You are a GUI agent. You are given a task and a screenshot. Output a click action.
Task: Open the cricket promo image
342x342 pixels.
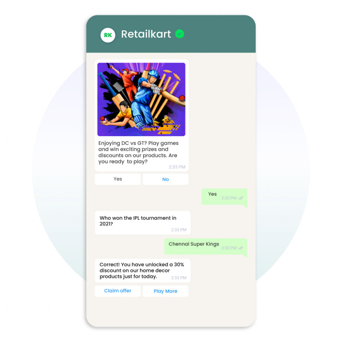(141, 100)
